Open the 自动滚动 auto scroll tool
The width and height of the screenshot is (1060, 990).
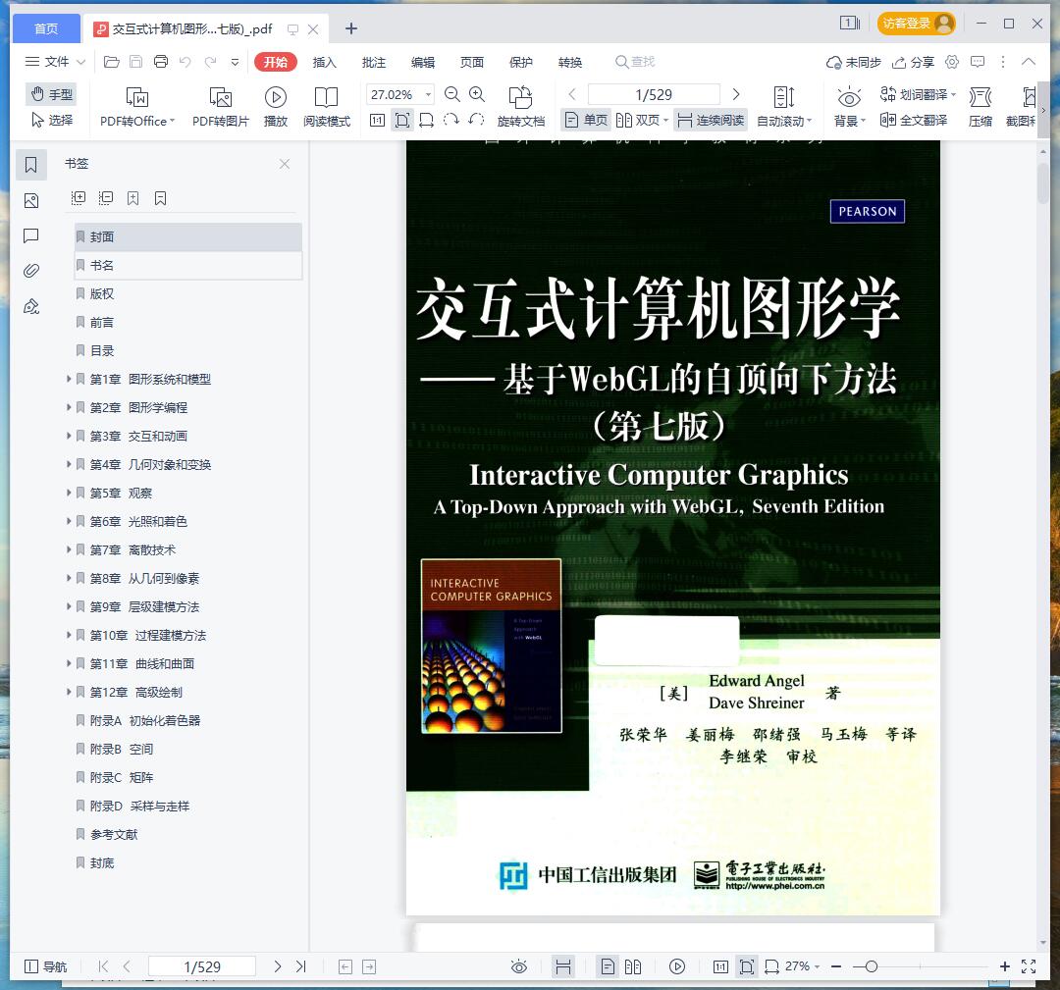(x=783, y=106)
